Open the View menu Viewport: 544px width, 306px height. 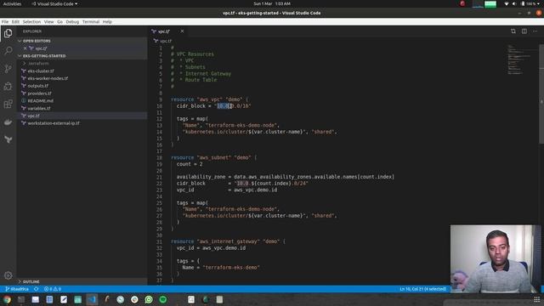(49, 22)
